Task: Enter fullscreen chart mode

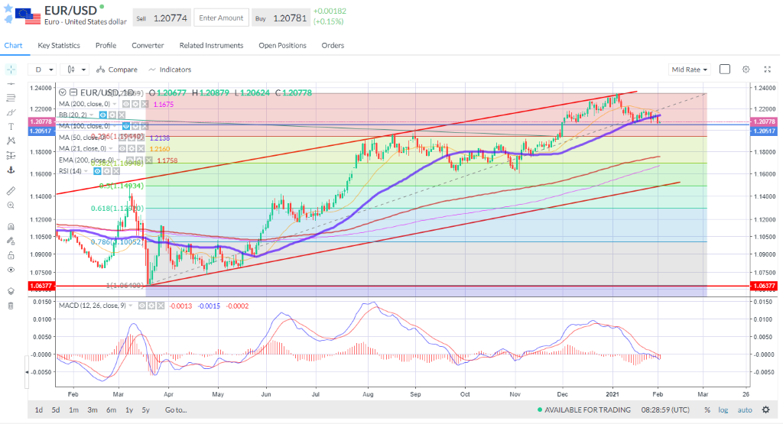Action: [766, 70]
